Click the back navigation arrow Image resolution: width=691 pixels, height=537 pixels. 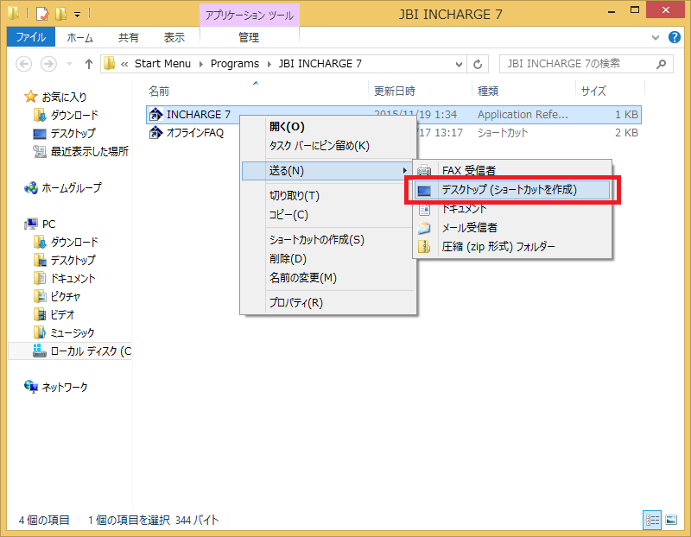click(x=24, y=64)
